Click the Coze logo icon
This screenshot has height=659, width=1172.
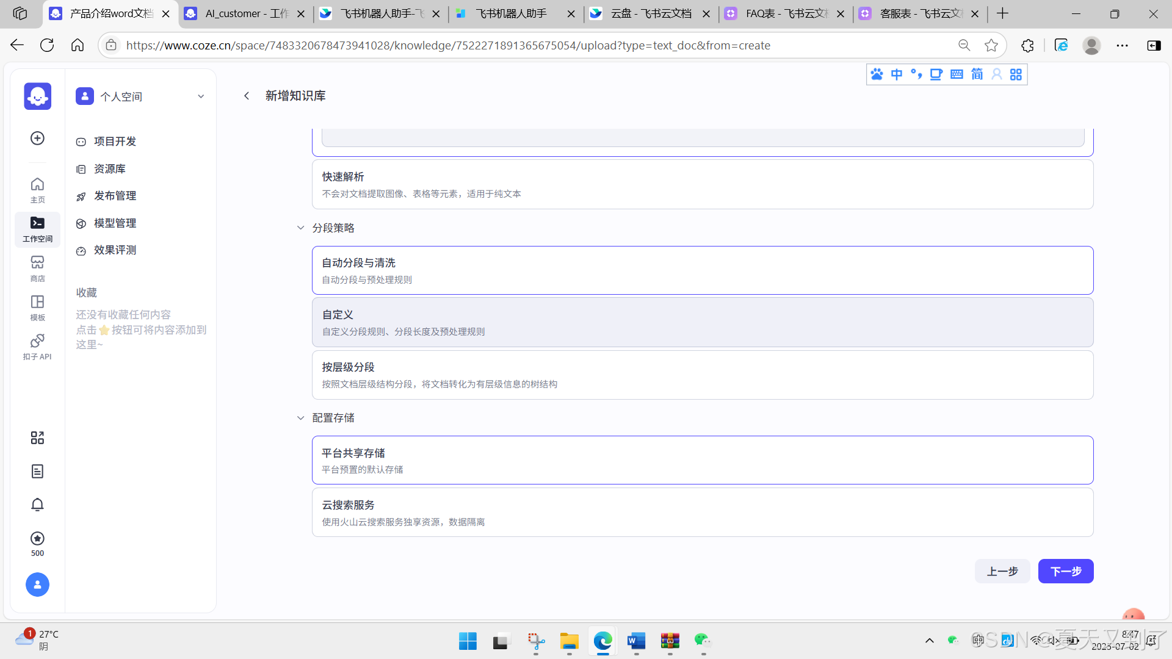[37, 96]
